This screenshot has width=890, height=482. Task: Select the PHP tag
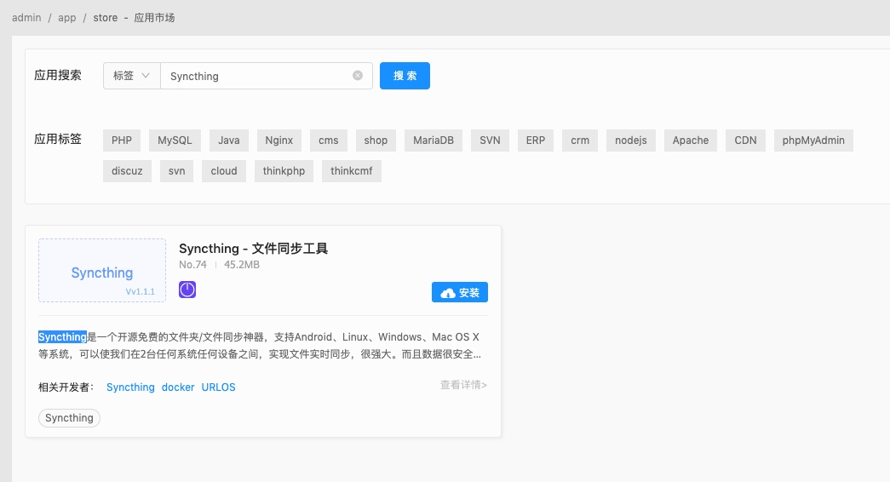tap(122, 141)
